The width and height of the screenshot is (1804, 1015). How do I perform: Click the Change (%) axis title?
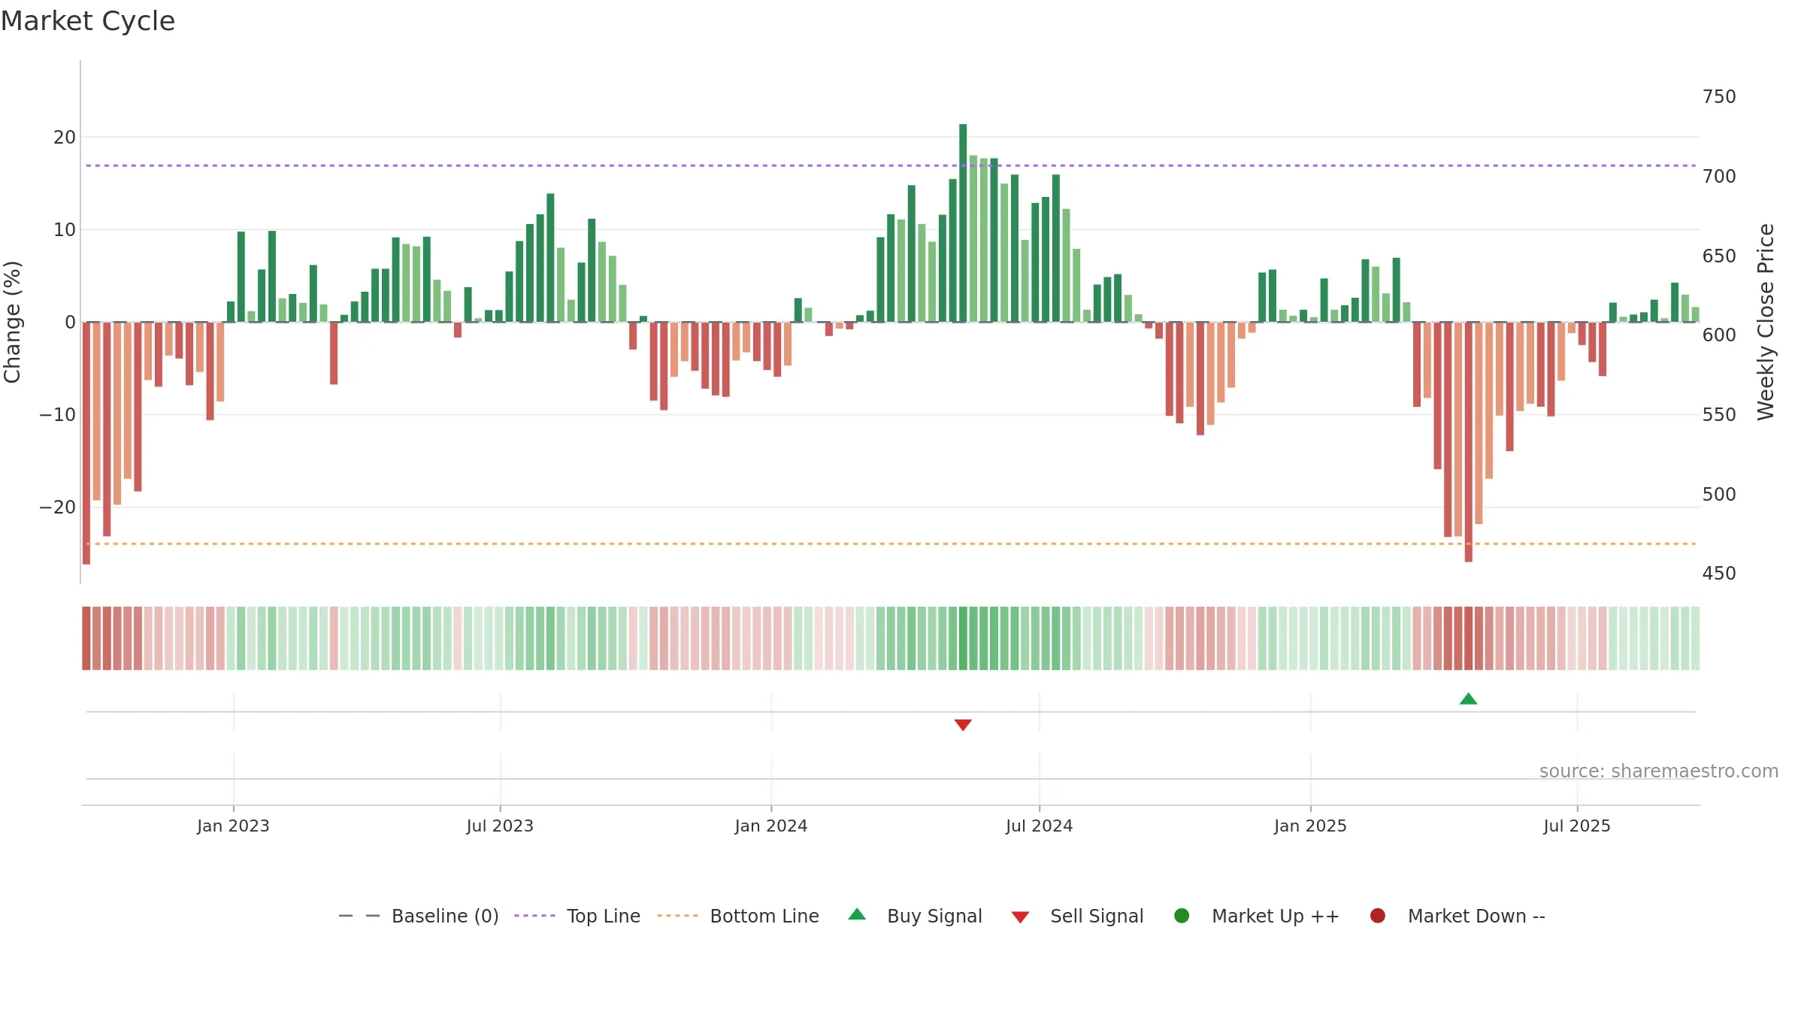(x=12, y=322)
